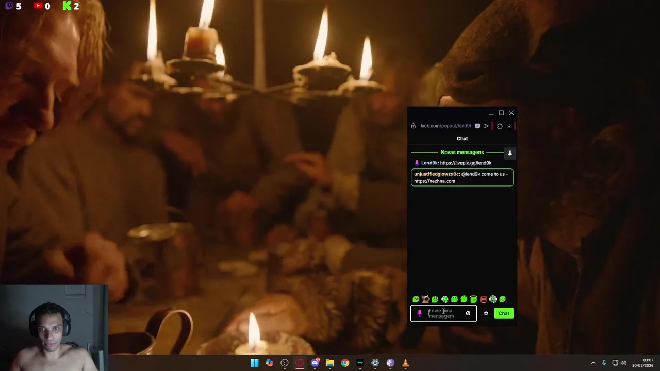Click the purple microphone badge in message box
660x371 pixels.
point(419,313)
